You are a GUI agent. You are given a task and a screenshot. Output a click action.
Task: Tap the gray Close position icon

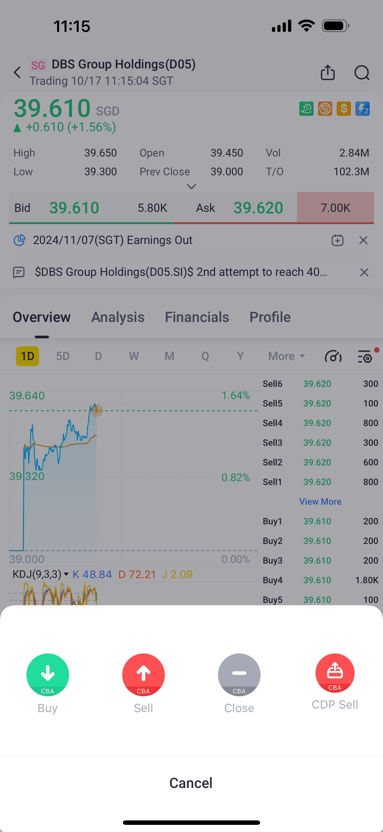(239, 675)
